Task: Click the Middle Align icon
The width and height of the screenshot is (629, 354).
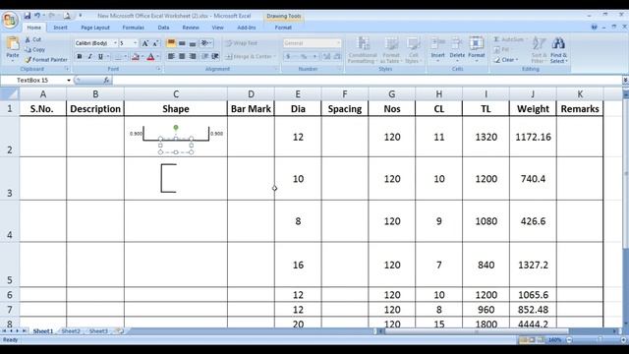Action: click(182, 43)
